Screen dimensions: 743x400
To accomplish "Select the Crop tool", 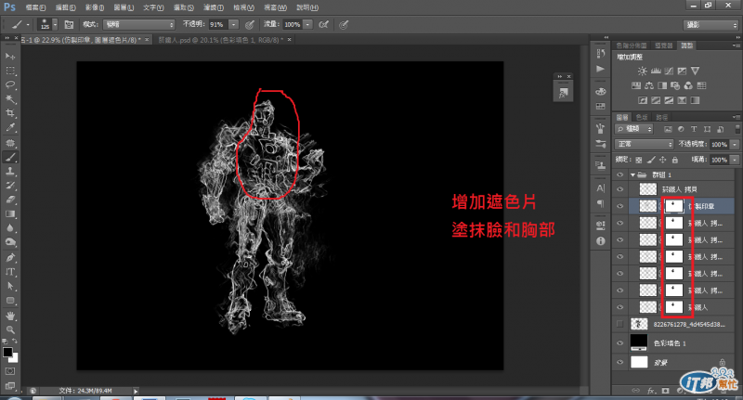I will [10, 113].
